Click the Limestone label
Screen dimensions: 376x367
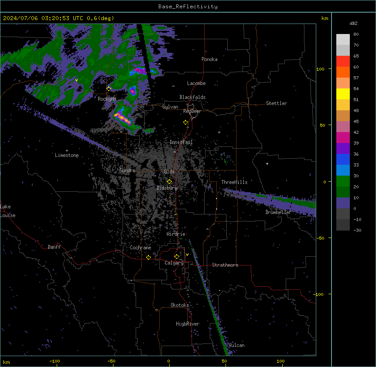pyautogui.click(x=67, y=155)
